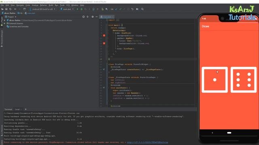The image size is (259, 145).
Task: Open the Navigate menu
Action: tap(20, 5)
